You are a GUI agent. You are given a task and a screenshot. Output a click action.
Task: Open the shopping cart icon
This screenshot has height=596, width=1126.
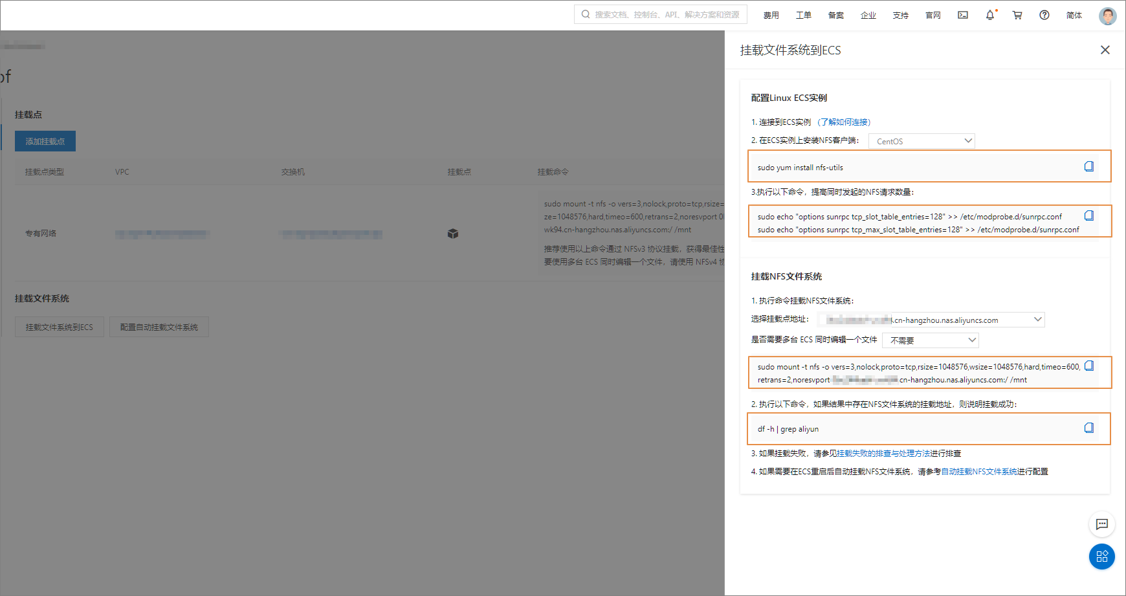point(1017,15)
